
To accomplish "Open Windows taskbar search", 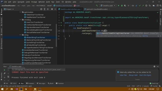I will coord(7,89).
